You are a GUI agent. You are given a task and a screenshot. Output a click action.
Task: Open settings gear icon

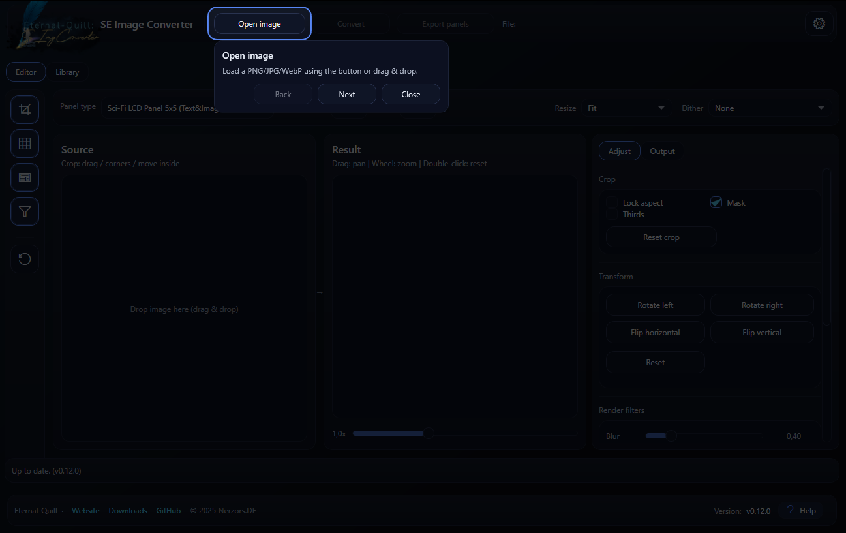pos(819,23)
